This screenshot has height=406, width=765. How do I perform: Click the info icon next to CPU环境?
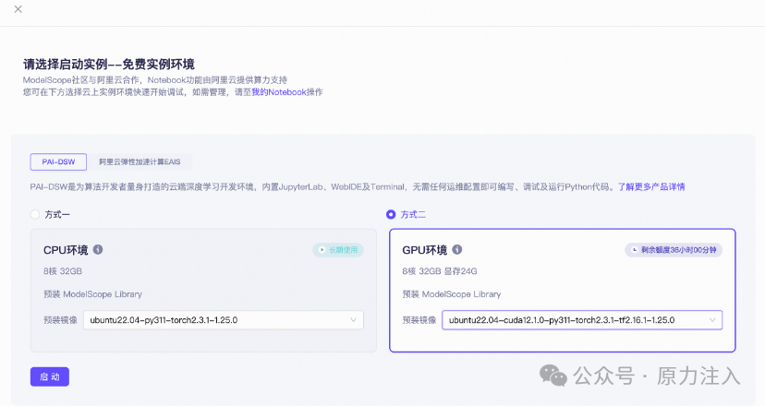[x=98, y=249]
